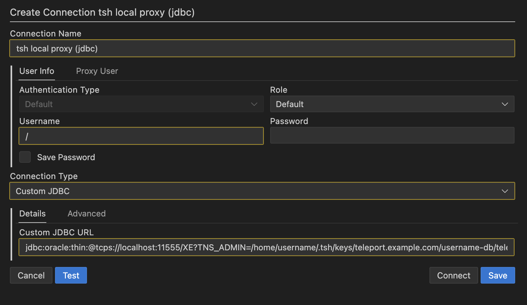The width and height of the screenshot is (527, 305).
Task: Focus the Connection Name input field
Action: click(262, 48)
